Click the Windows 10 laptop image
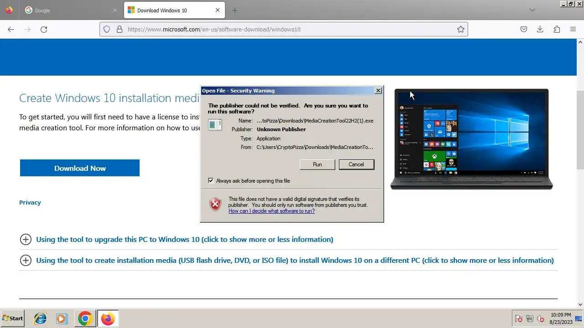This screenshot has width=584, height=328. click(x=471, y=139)
